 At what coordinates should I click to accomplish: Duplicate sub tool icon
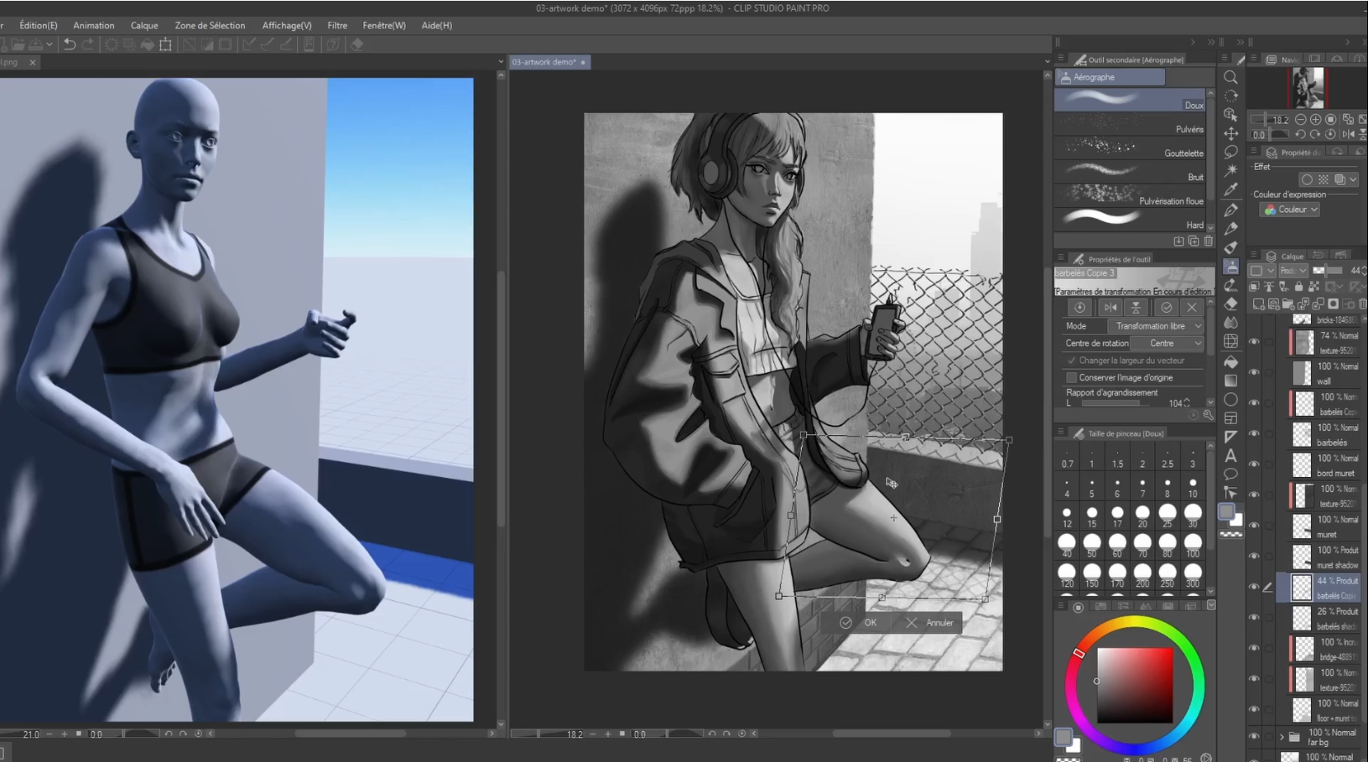(x=1193, y=241)
